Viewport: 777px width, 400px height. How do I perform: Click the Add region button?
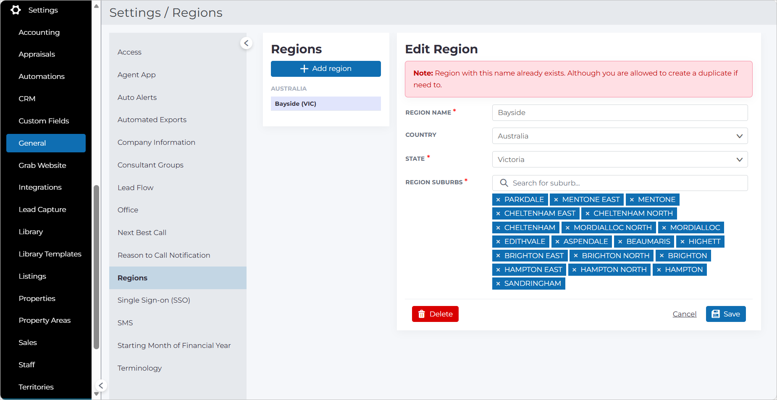326,69
